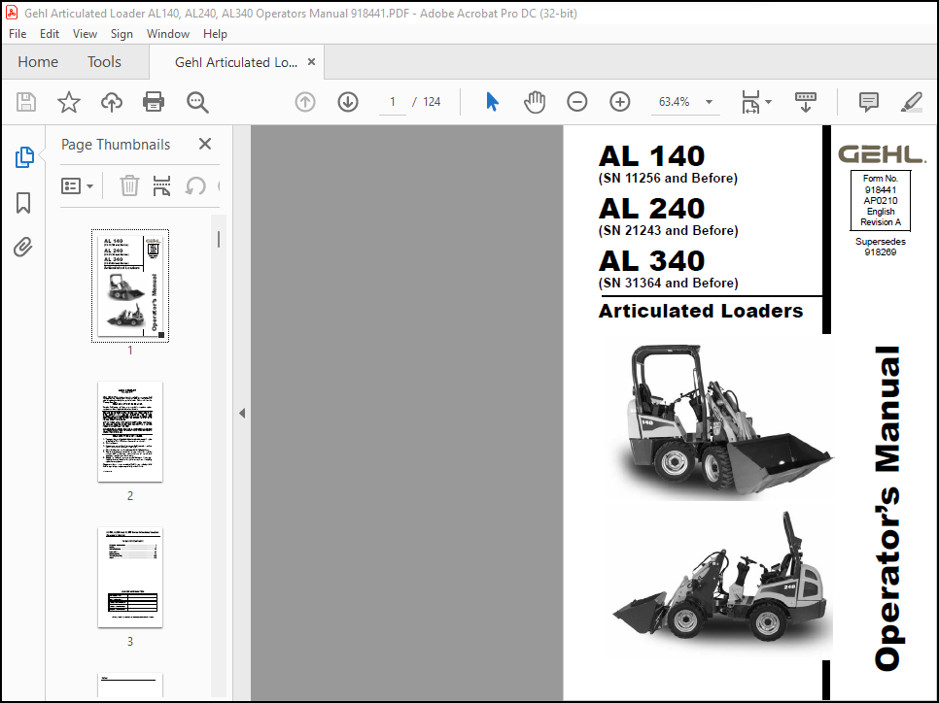Click the Save file icon

coord(25,102)
